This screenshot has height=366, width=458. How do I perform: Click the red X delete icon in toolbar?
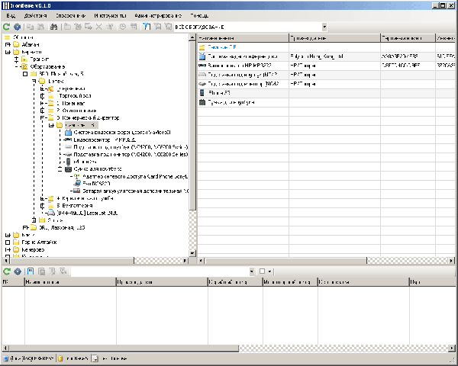tap(99, 26)
